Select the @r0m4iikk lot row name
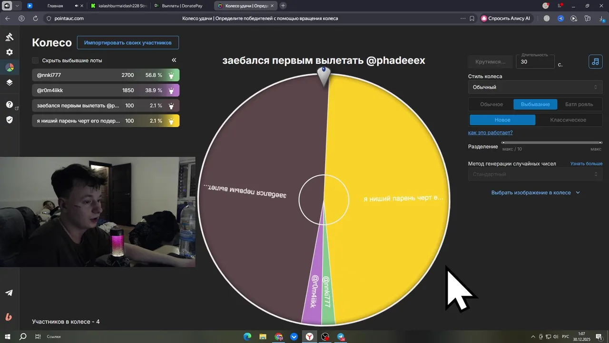 click(50, 91)
